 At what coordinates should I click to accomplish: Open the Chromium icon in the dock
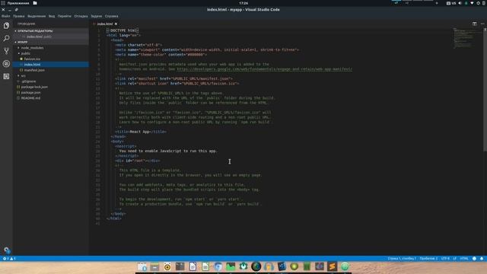click(218, 266)
